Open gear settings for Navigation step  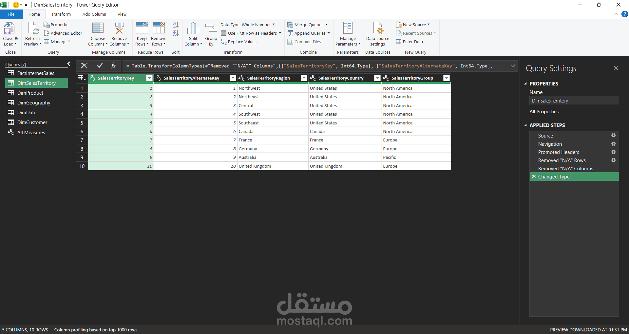tap(614, 144)
